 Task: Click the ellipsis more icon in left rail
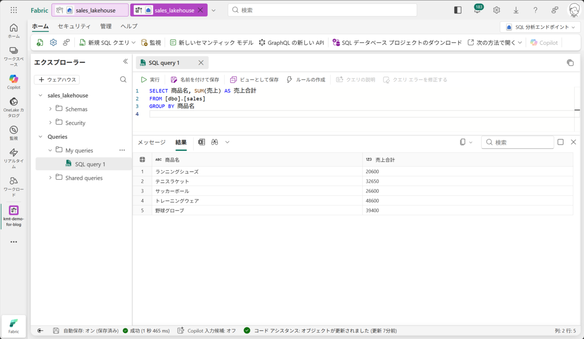tap(14, 242)
